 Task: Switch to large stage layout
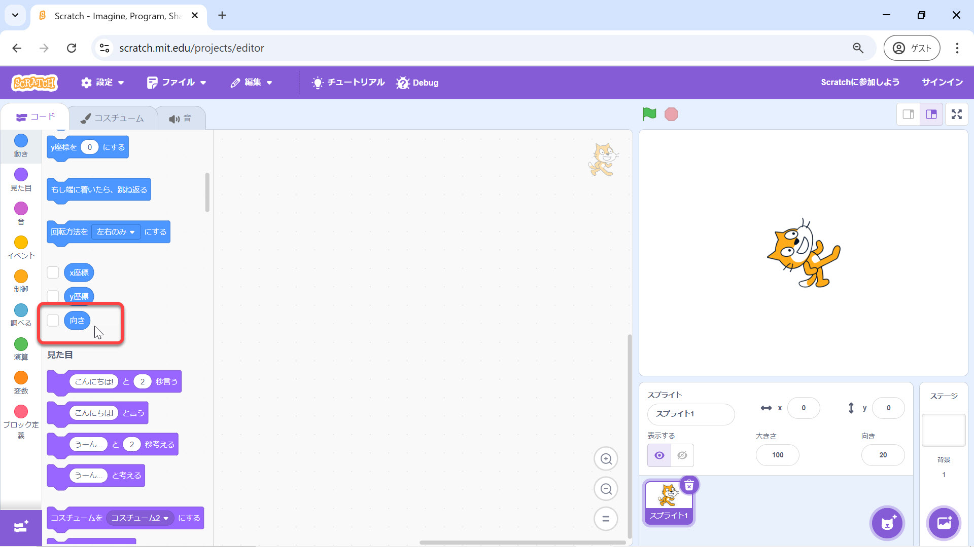931,114
